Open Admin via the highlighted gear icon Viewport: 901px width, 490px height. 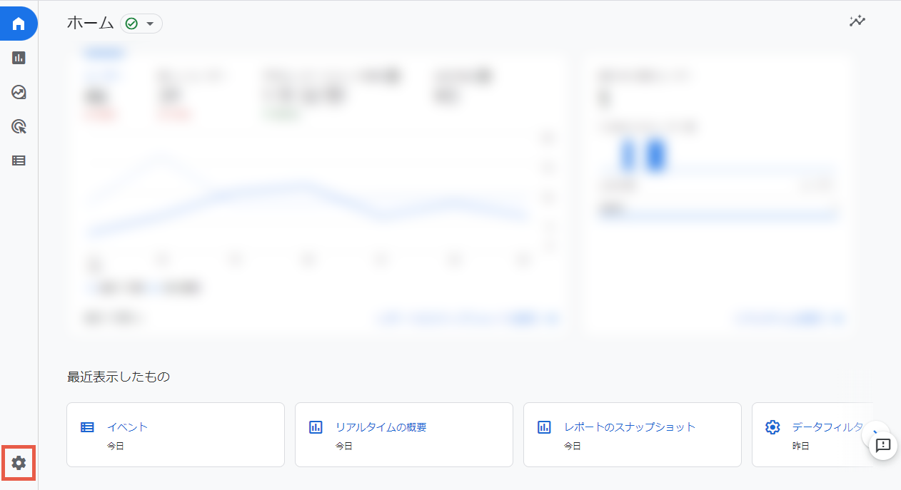(x=19, y=463)
